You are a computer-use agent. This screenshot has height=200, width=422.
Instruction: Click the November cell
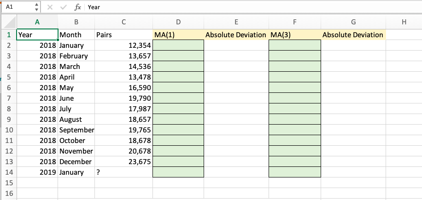pos(76,151)
